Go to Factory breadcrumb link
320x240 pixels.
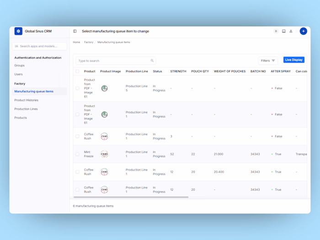89,42
